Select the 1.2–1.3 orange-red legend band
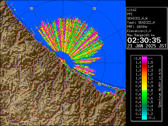The image size is (168, 126). 144,70
